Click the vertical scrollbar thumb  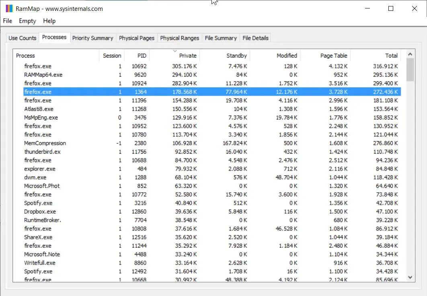click(410, 70)
